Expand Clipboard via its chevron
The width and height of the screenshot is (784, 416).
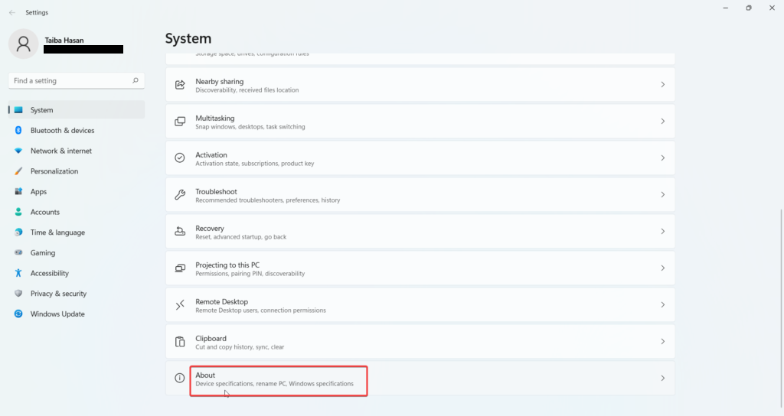(x=662, y=342)
